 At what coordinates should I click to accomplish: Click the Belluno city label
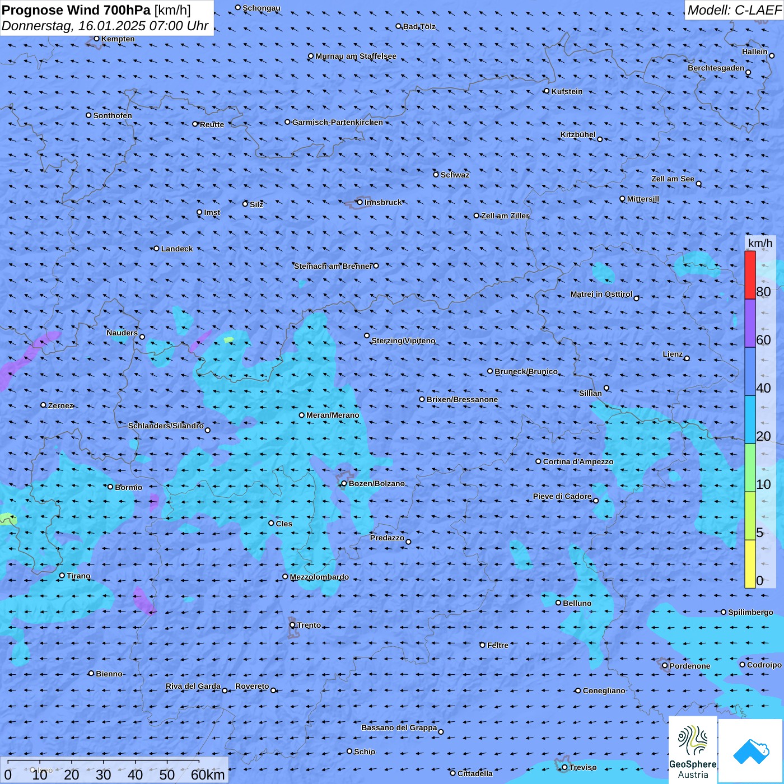[x=577, y=603]
